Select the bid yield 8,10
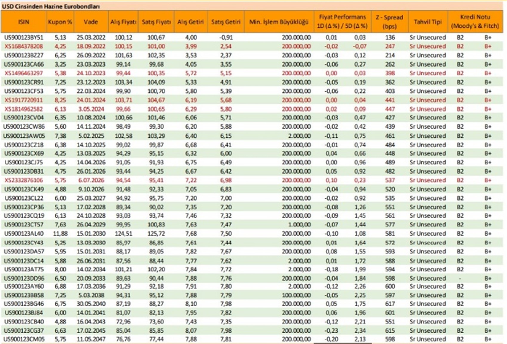Screen dimensions: 507x344 pyautogui.click(x=191, y=304)
